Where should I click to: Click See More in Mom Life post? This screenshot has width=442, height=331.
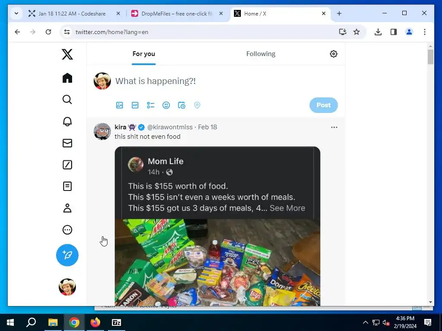pos(287,208)
